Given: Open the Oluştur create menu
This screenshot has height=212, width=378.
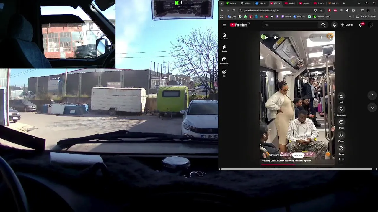Looking at the screenshot, I should pyautogui.click(x=347, y=25).
